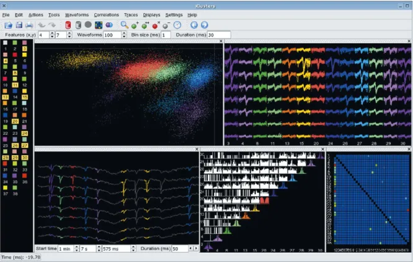Toggle selection of cluster 24
413x262 pixels.
25,133
